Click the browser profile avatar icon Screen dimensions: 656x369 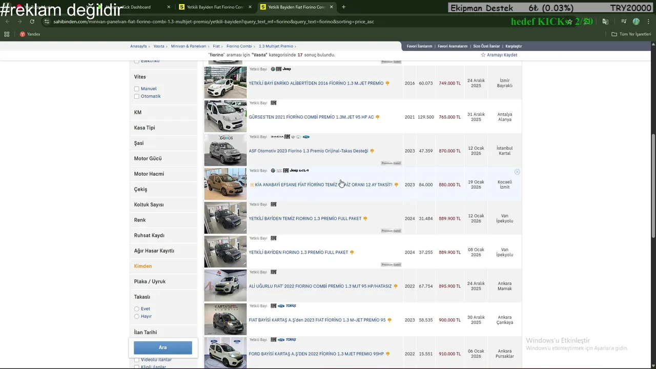tap(636, 22)
